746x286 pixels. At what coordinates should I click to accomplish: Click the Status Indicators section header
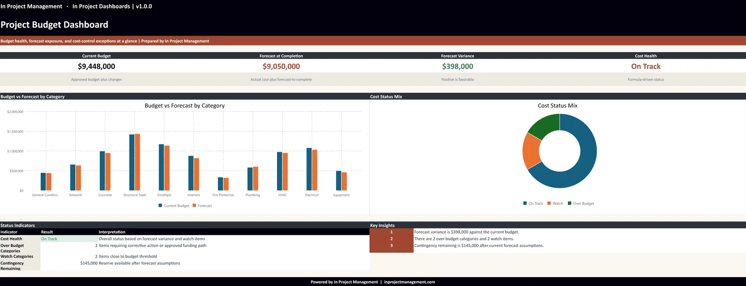pos(18,225)
